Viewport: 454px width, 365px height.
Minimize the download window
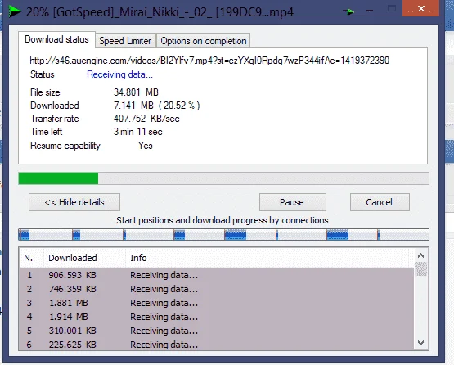coord(370,11)
